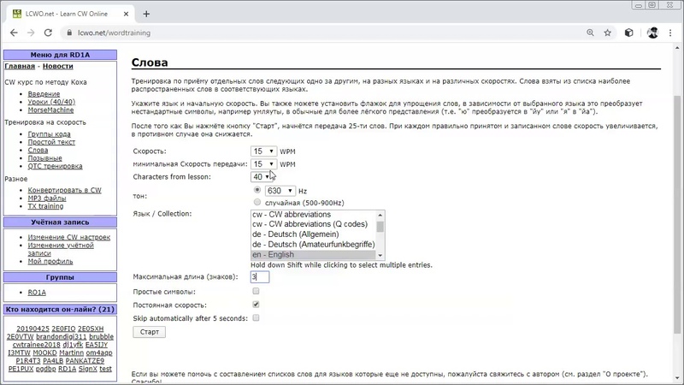Select en - English in the list
The width and height of the screenshot is (684, 385).
click(313, 254)
